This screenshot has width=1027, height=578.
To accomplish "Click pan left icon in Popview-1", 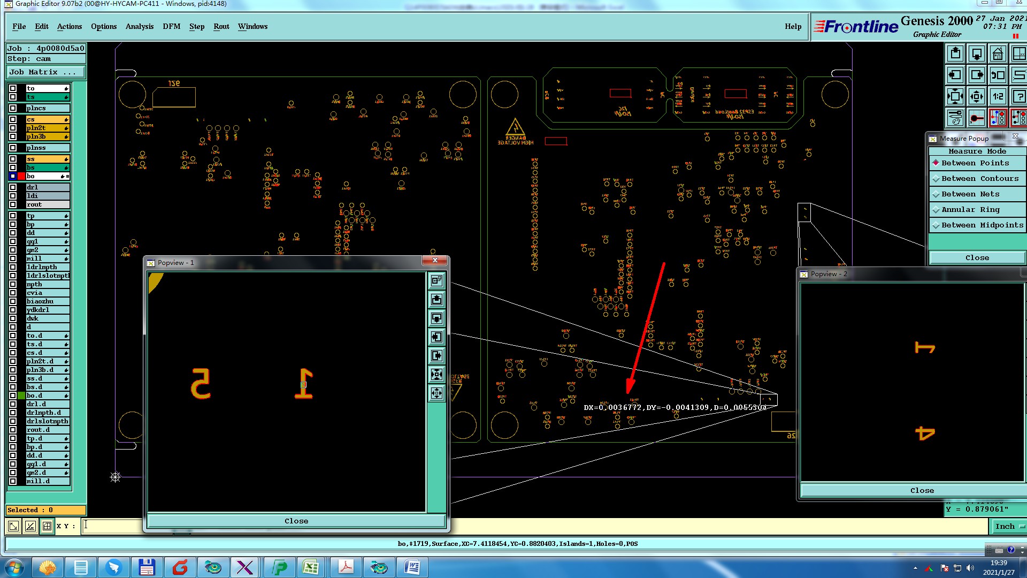I will [436, 337].
